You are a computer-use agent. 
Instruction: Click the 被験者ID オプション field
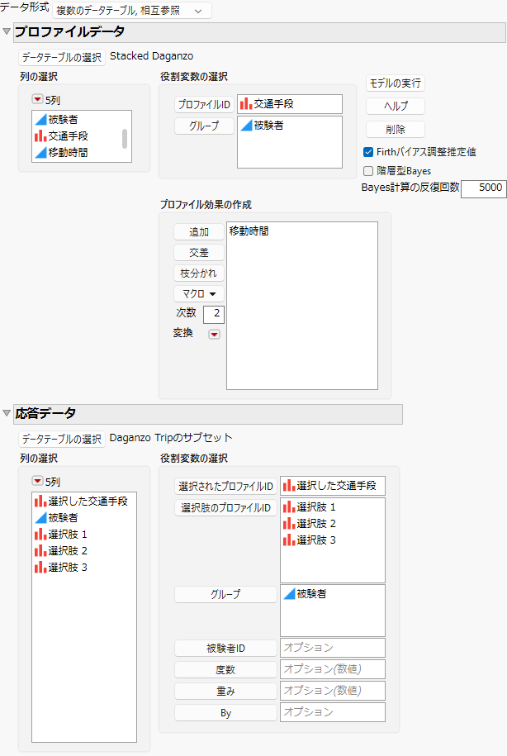333,648
